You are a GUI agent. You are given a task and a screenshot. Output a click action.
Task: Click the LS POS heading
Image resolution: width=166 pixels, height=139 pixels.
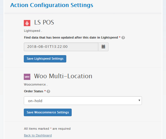pyautogui.click(x=44, y=23)
